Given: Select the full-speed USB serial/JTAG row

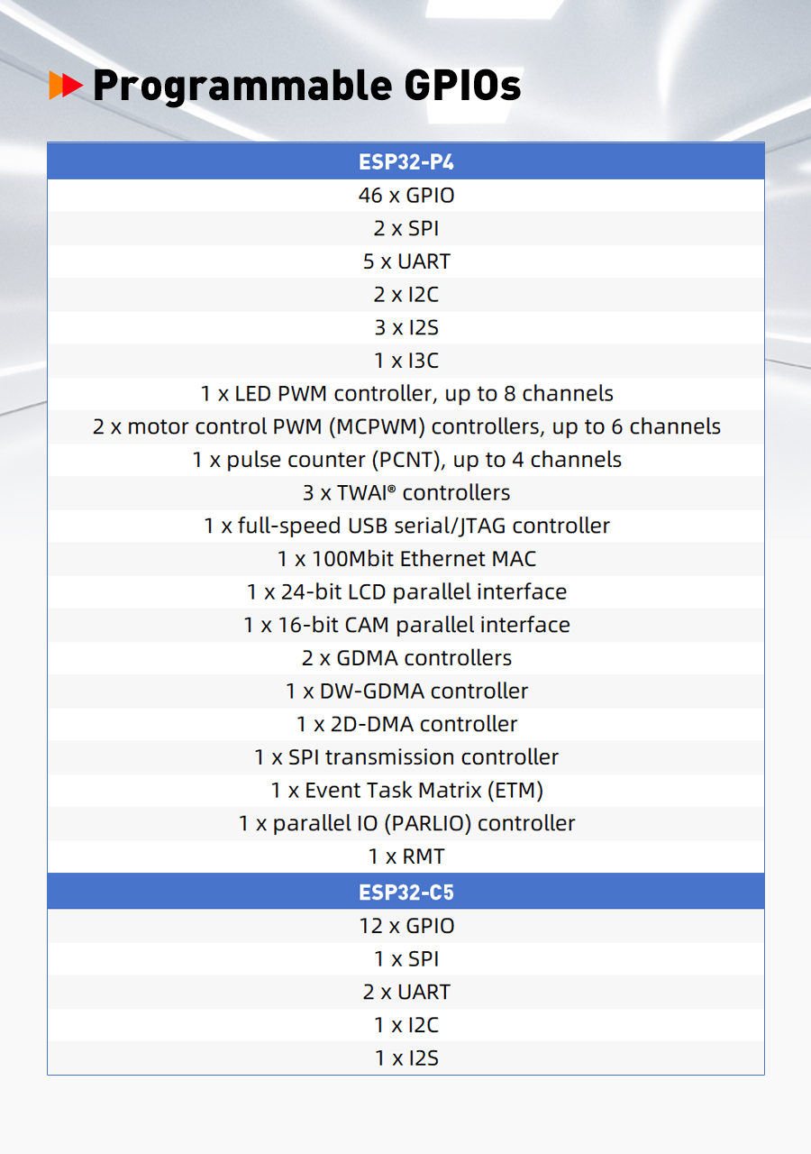Looking at the screenshot, I should point(405,526).
